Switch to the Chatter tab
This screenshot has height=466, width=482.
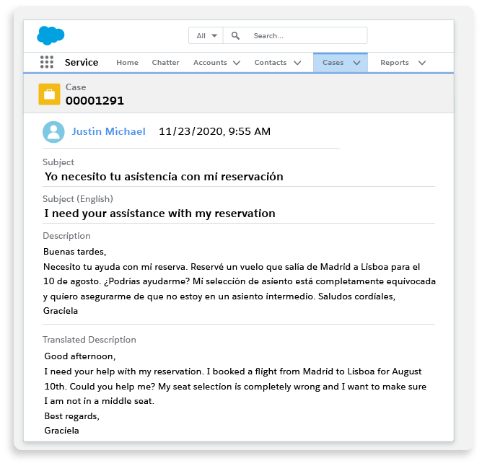(165, 63)
